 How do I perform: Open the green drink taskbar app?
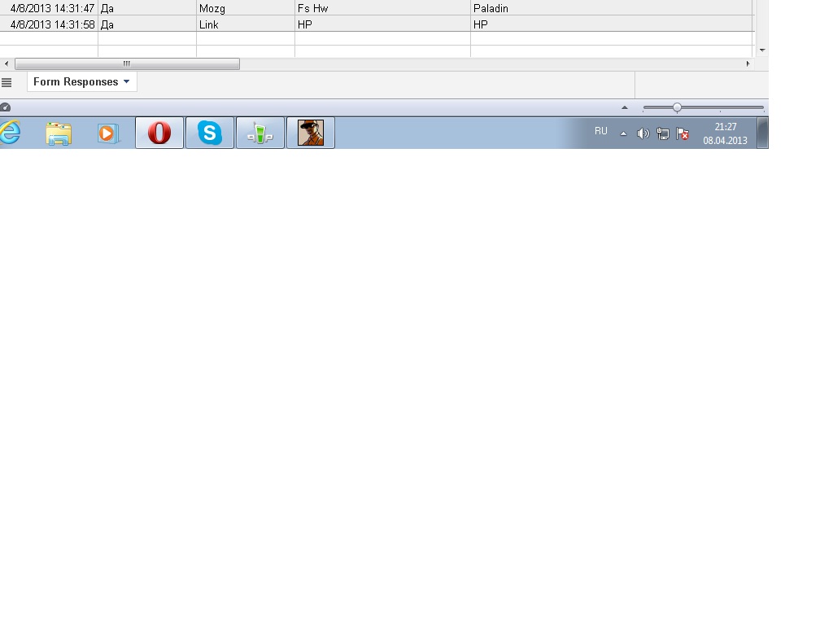point(260,133)
